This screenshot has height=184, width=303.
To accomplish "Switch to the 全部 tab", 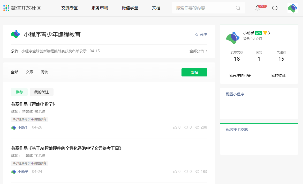I will 14,72.
